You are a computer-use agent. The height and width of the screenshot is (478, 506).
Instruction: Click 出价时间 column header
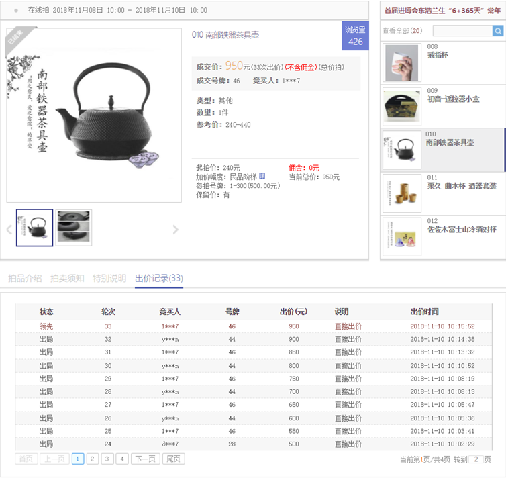(x=424, y=312)
